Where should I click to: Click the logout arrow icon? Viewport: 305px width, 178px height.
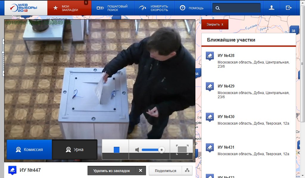point(288,8)
